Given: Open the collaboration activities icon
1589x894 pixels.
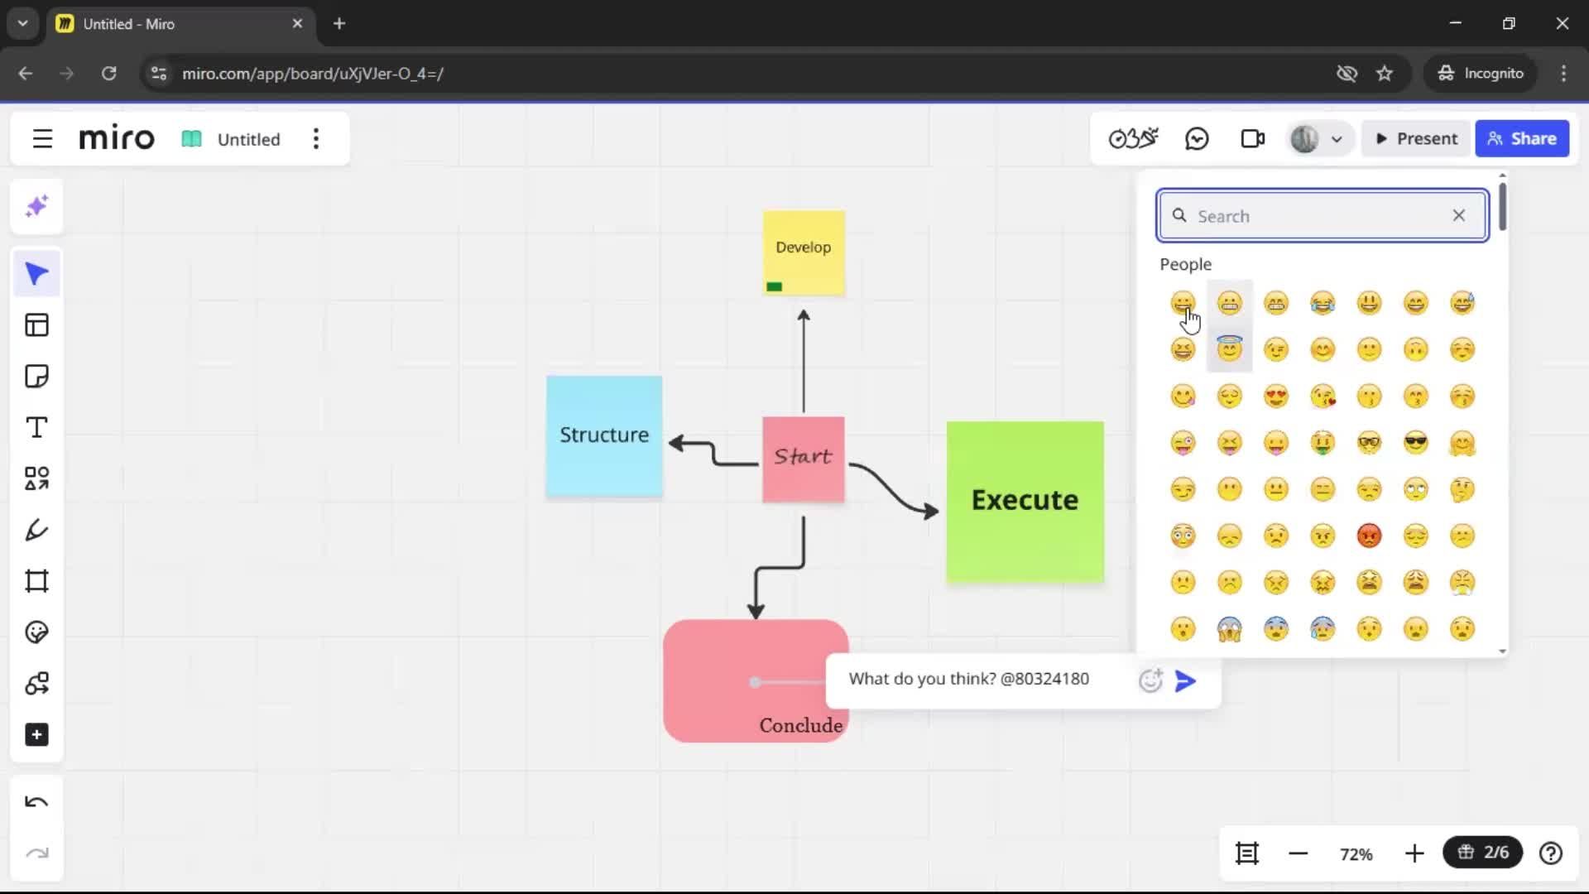Looking at the screenshot, I should click(1133, 139).
